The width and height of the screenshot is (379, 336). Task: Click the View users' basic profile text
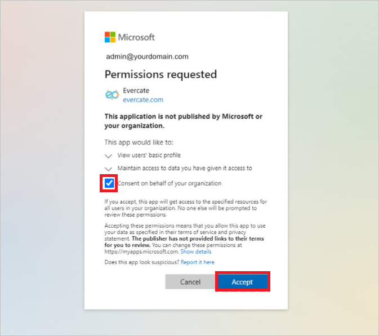149,155
